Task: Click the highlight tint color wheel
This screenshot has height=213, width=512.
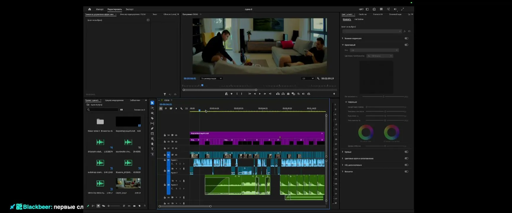Action: click(x=391, y=132)
